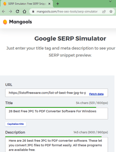Click the browser back arrow
116x152 pixels.
(4, 12)
